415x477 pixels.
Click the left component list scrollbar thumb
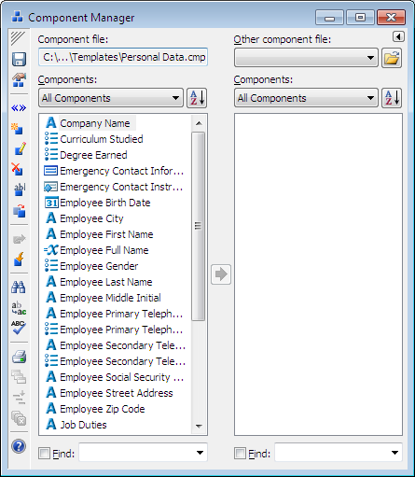coord(198,226)
